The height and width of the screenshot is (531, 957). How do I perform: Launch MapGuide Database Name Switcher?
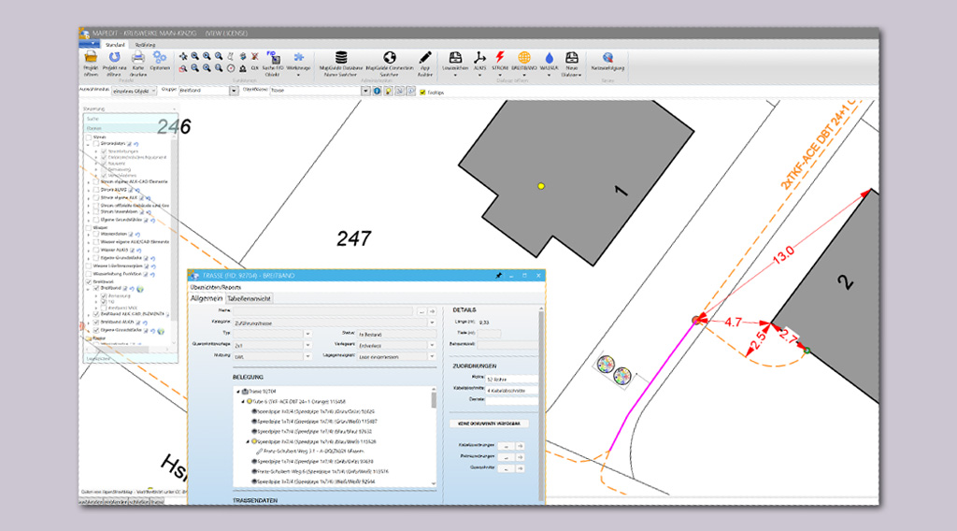[341, 58]
